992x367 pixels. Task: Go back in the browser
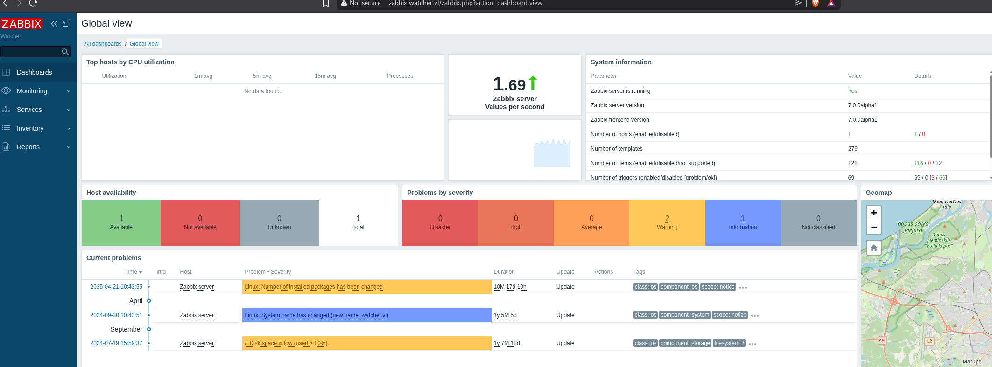pos(6,3)
